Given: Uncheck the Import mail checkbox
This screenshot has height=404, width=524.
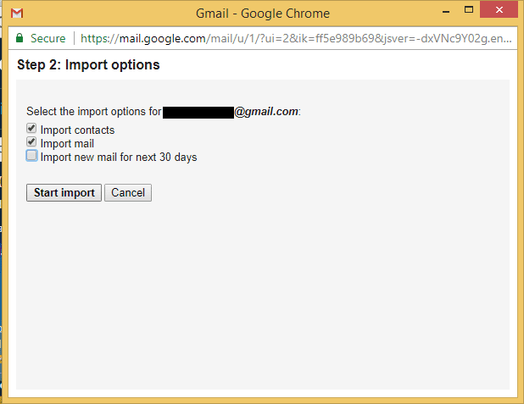Looking at the screenshot, I should [x=32, y=143].
